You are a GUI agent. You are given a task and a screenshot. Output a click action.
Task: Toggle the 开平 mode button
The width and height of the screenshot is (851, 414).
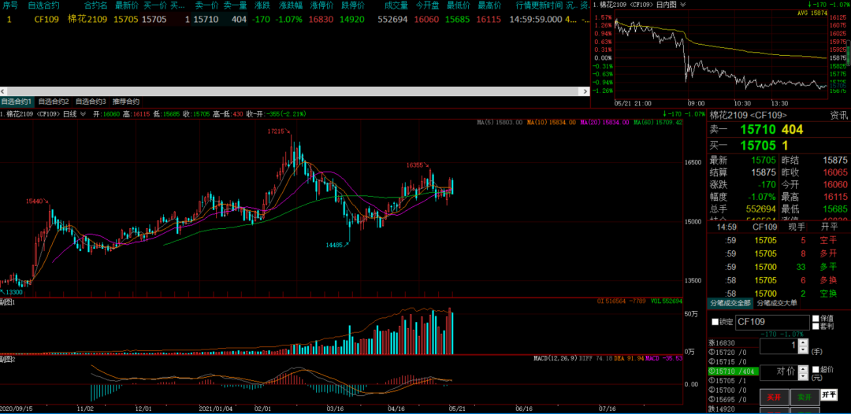pyautogui.click(x=829, y=394)
